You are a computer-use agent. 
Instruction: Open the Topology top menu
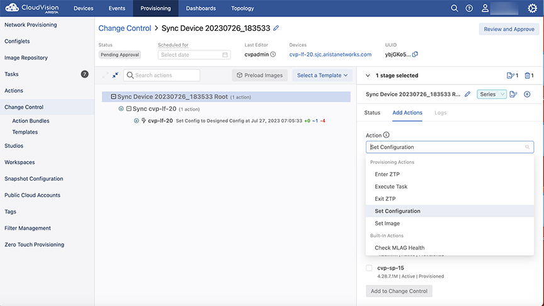coord(242,8)
